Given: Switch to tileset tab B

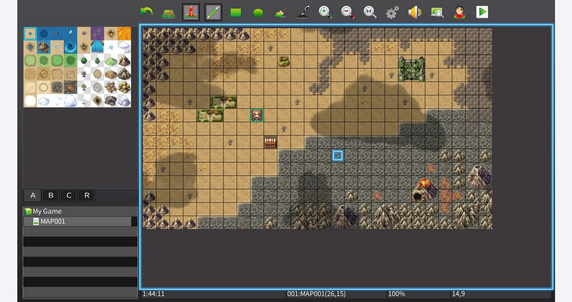Looking at the screenshot, I should (x=50, y=195).
